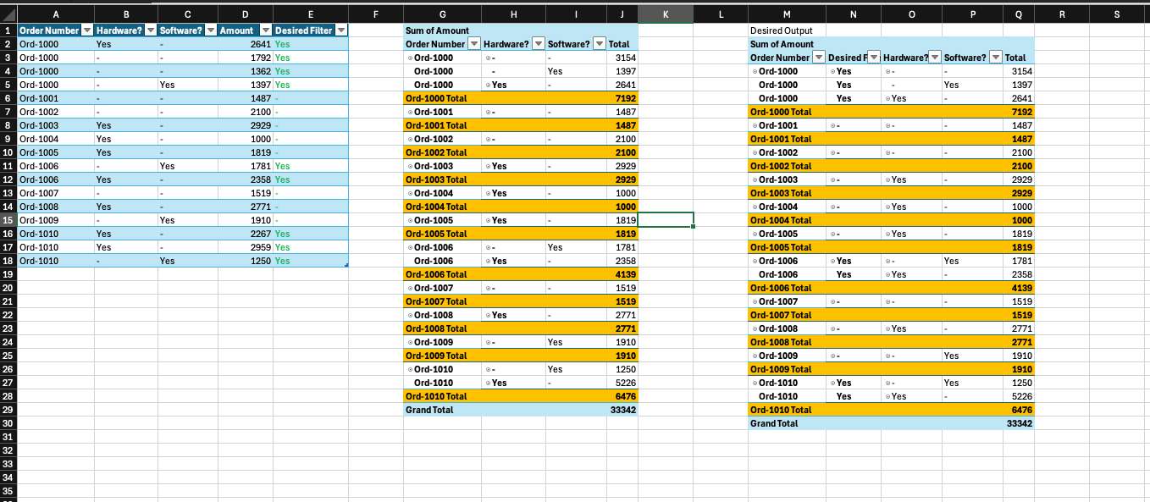Select the column A header
The width and height of the screenshot is (1150, 502).
56,14
